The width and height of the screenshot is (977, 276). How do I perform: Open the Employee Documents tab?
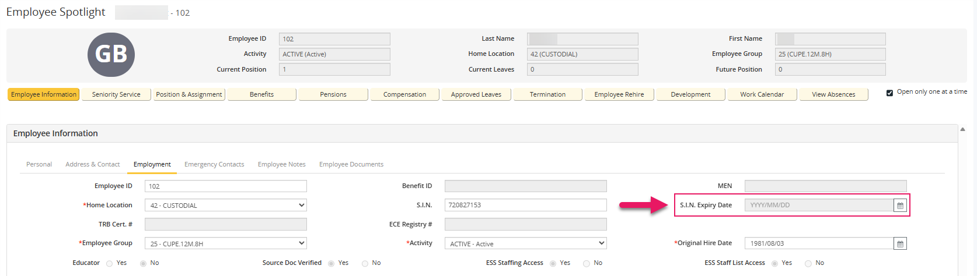click(x=351, y=165)
